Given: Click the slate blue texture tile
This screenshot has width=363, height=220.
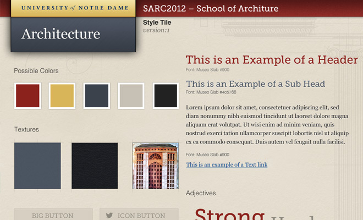Looking at the screenshot, I should click(x=37, y=166).
